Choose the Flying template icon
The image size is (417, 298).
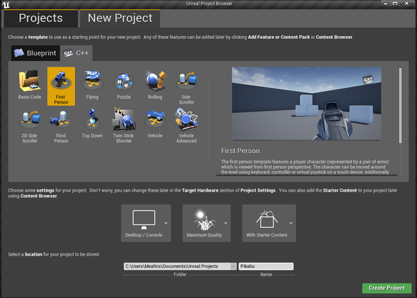tap(92, 85)
